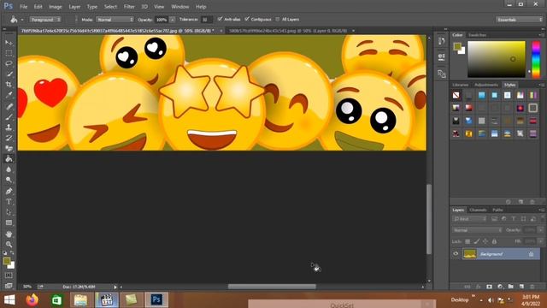
Task: Open the layer Kind filter dropdown
Action: [x=469, y=219]
